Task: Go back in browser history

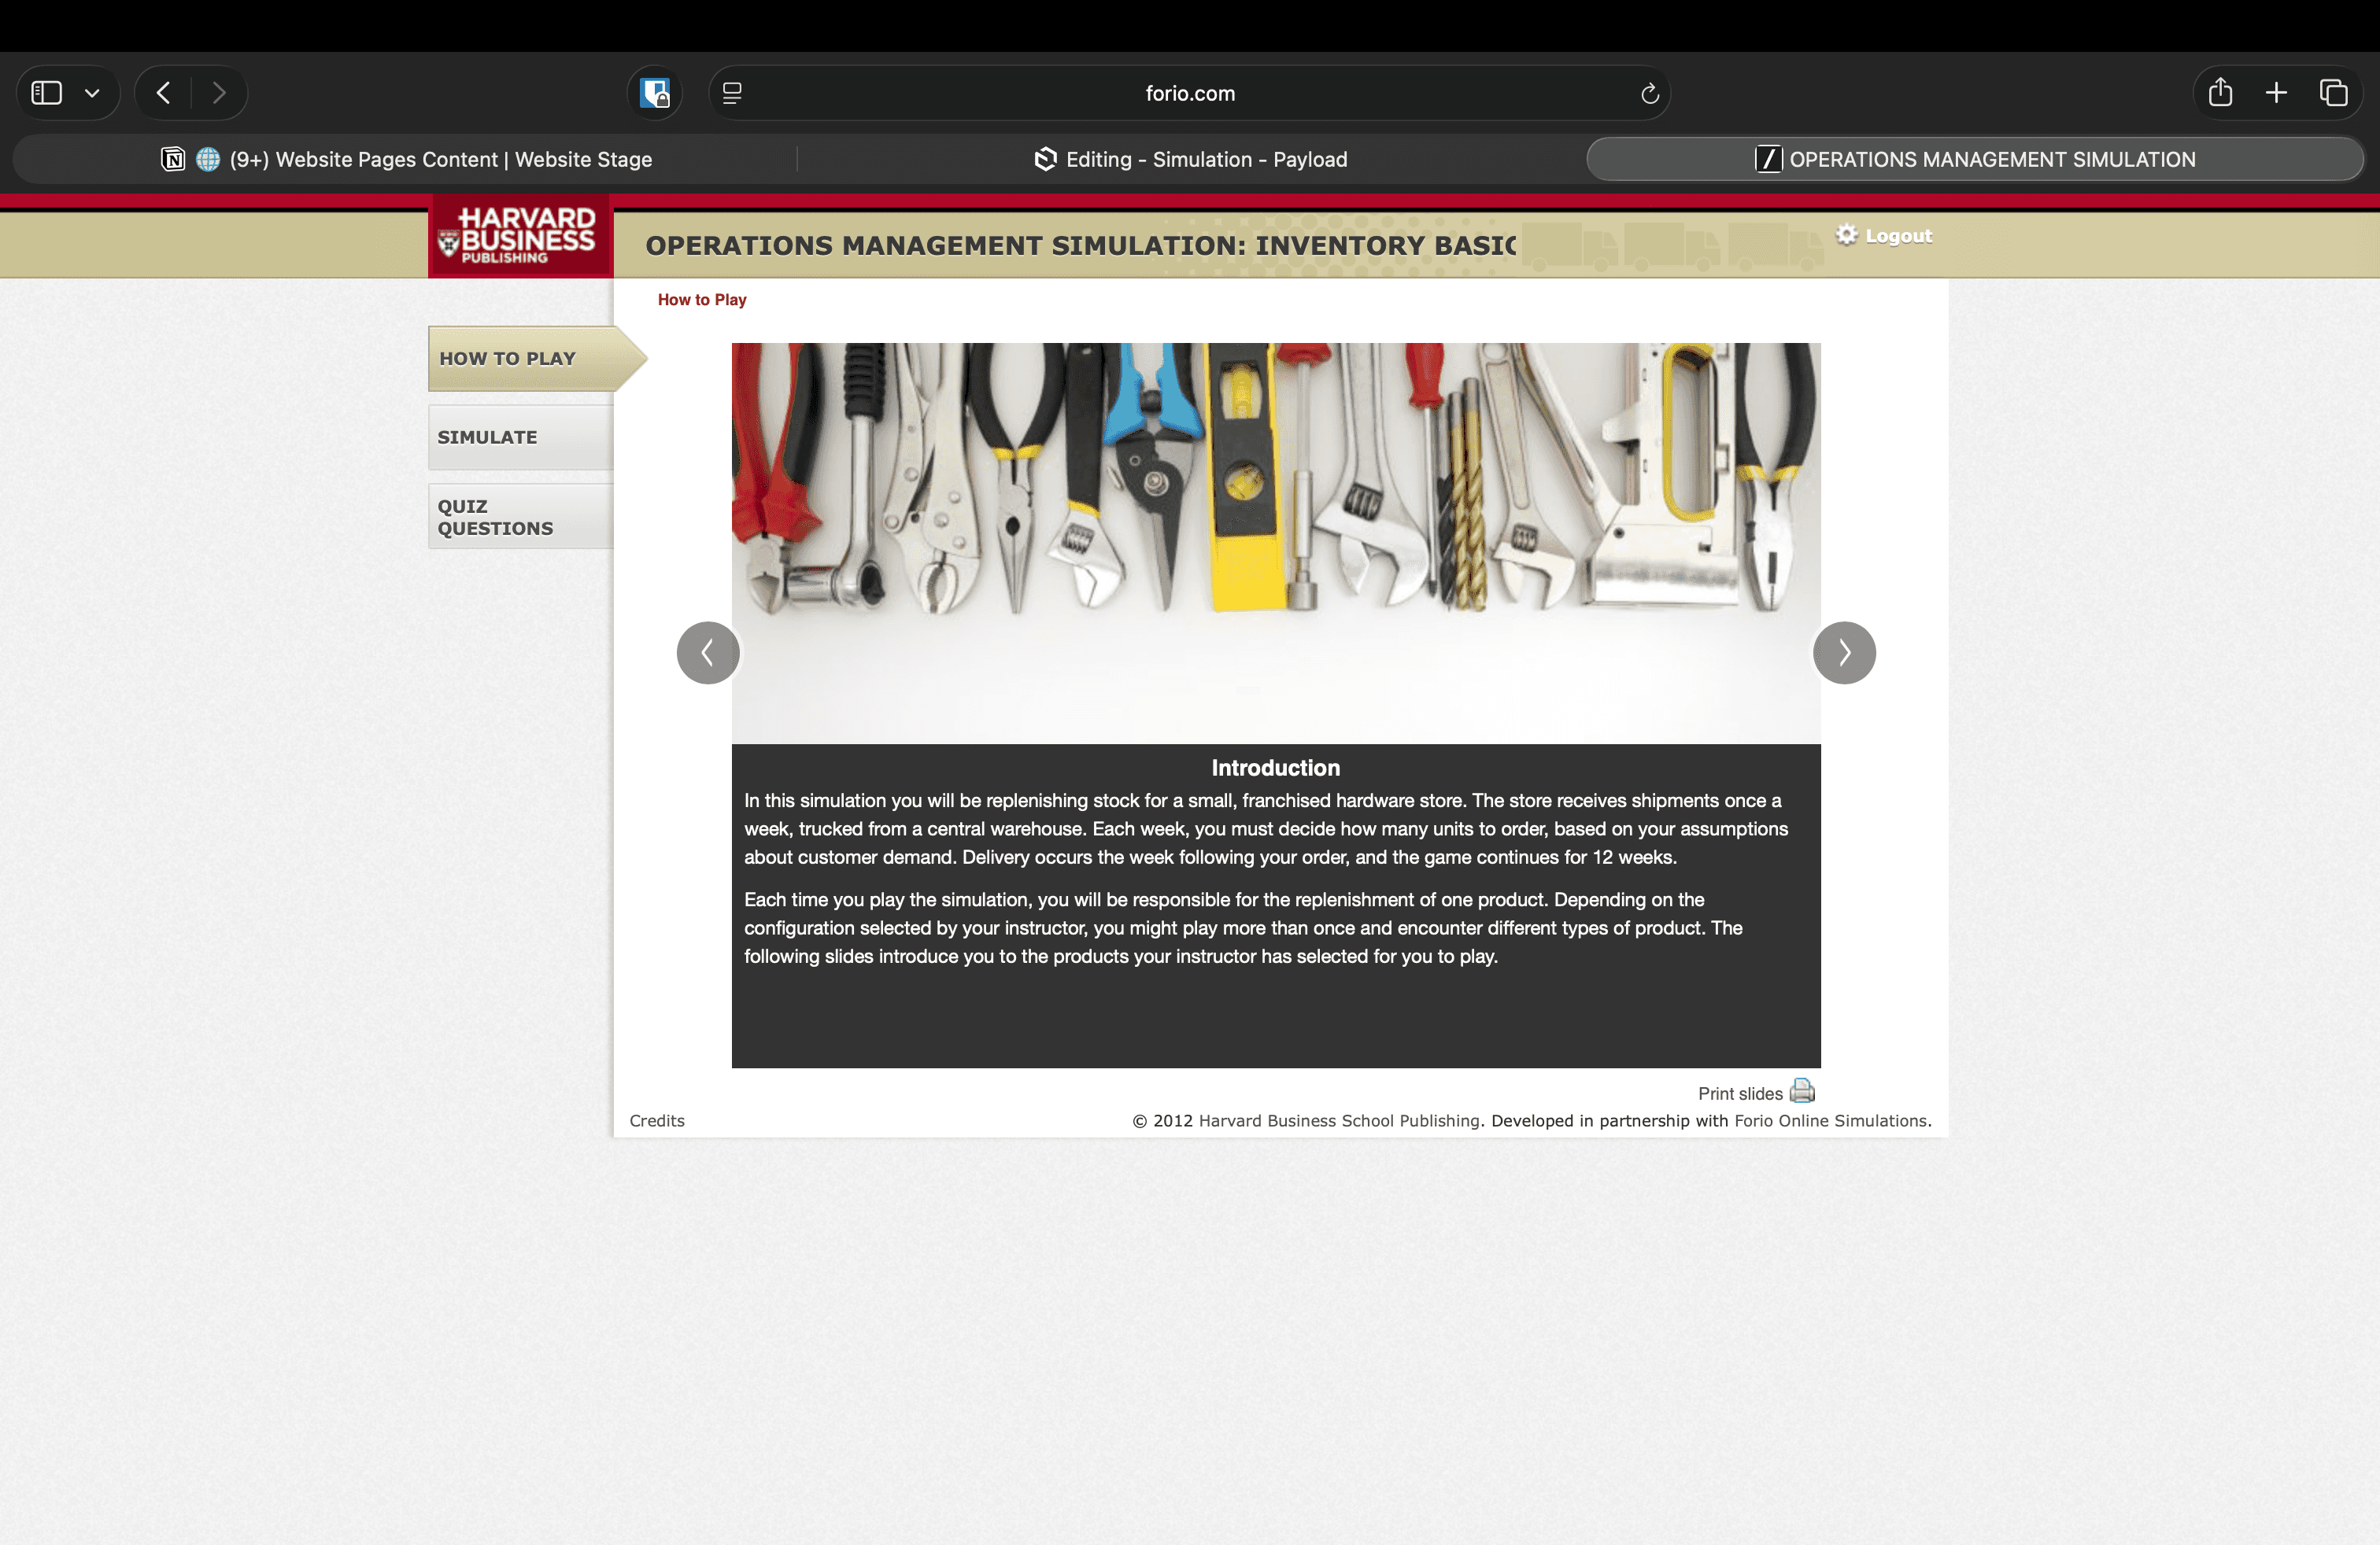Action: tap(164, 93)
